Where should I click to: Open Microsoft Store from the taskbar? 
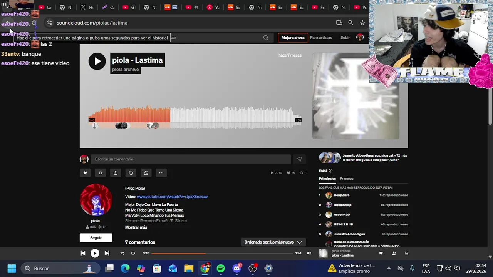157,269
